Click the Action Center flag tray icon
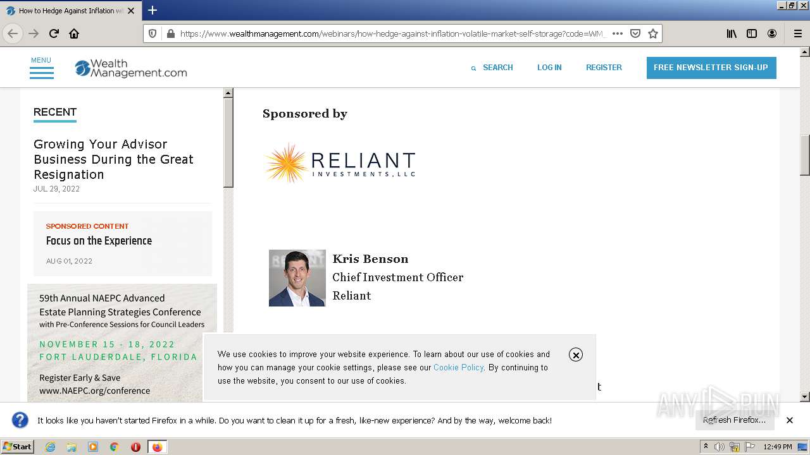The height and width of the screenshot is (455, 810). pos(750,447)
